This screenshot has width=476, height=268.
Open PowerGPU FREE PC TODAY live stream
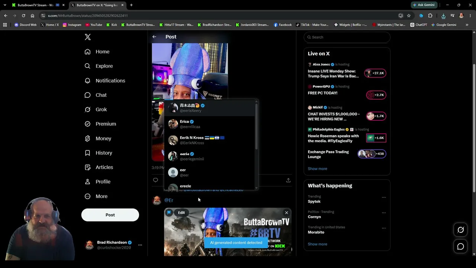[x=347, y=91]
